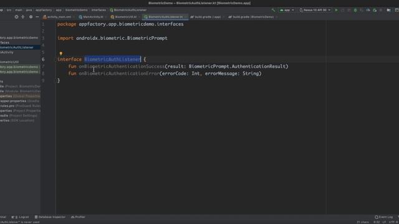The image size is (399, 224).
Task: Run the app with green play icon
Action: (x=336, y=10)
